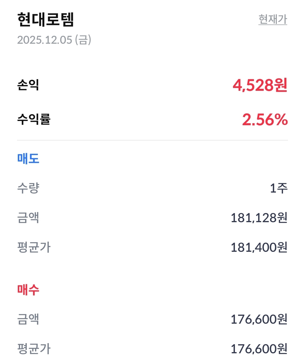The width and height of the screenshot is (305, 364).
Task: Select the 181,400원 sell average price
Action: (259, 247)
